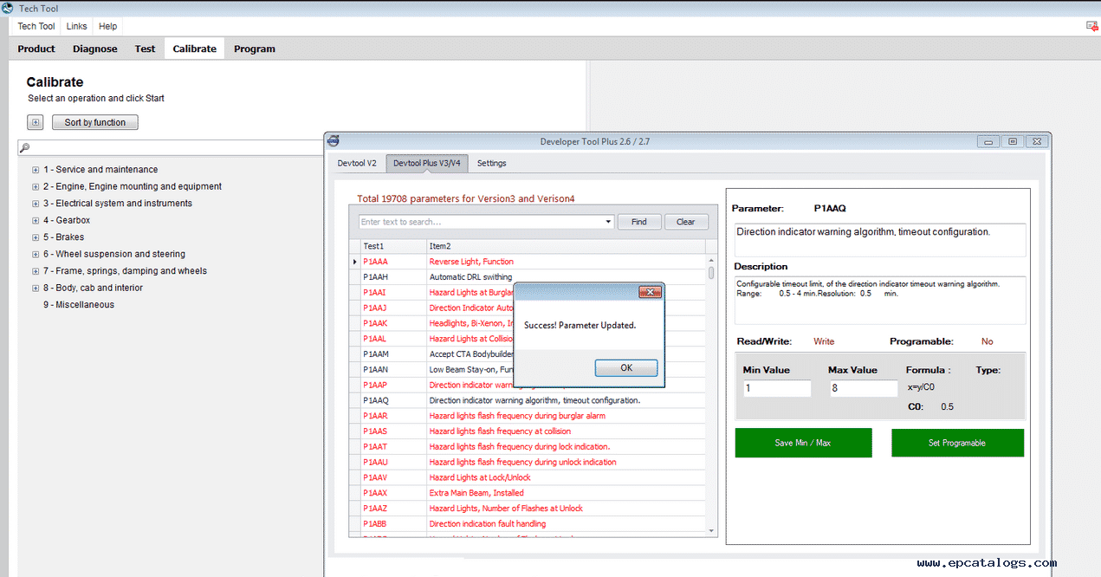Viewport: 1101px width, 577px height.
Task: Select the Calibrate tab
Action: pyautogui.click(x=195, y=49)
